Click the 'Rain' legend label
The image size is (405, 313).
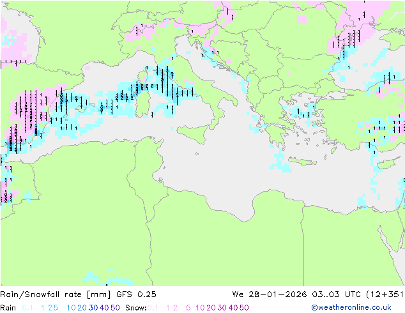point(8,308)
